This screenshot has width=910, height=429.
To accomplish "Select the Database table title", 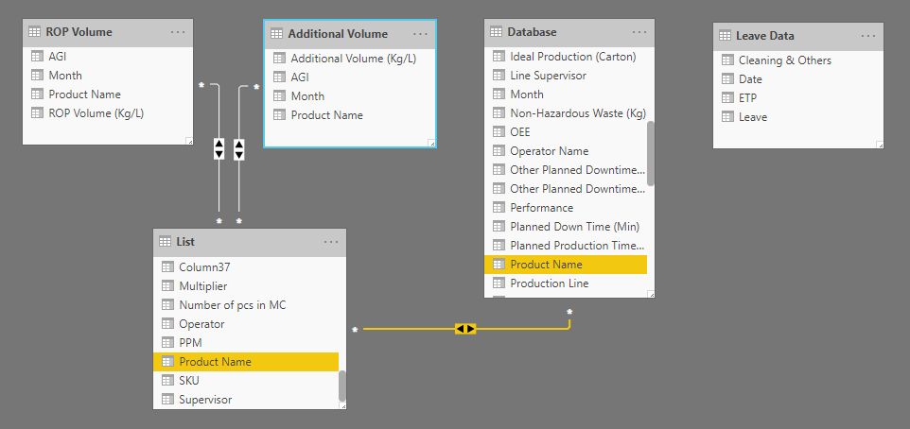I will (533, 32).
